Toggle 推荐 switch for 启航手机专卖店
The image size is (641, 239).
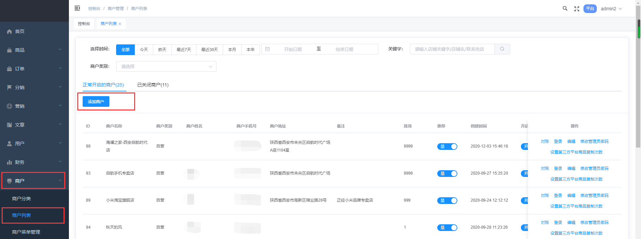click(447, 174)
